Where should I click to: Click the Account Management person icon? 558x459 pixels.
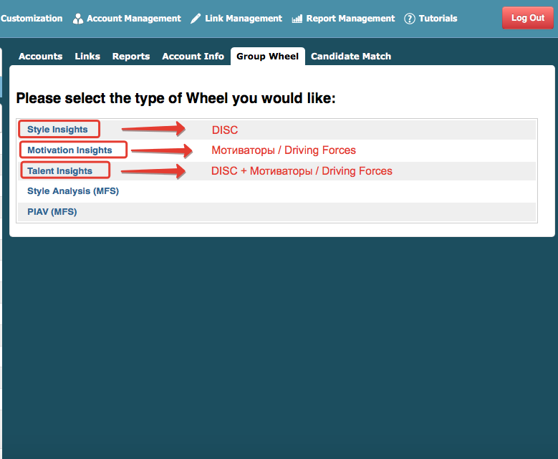77,19
